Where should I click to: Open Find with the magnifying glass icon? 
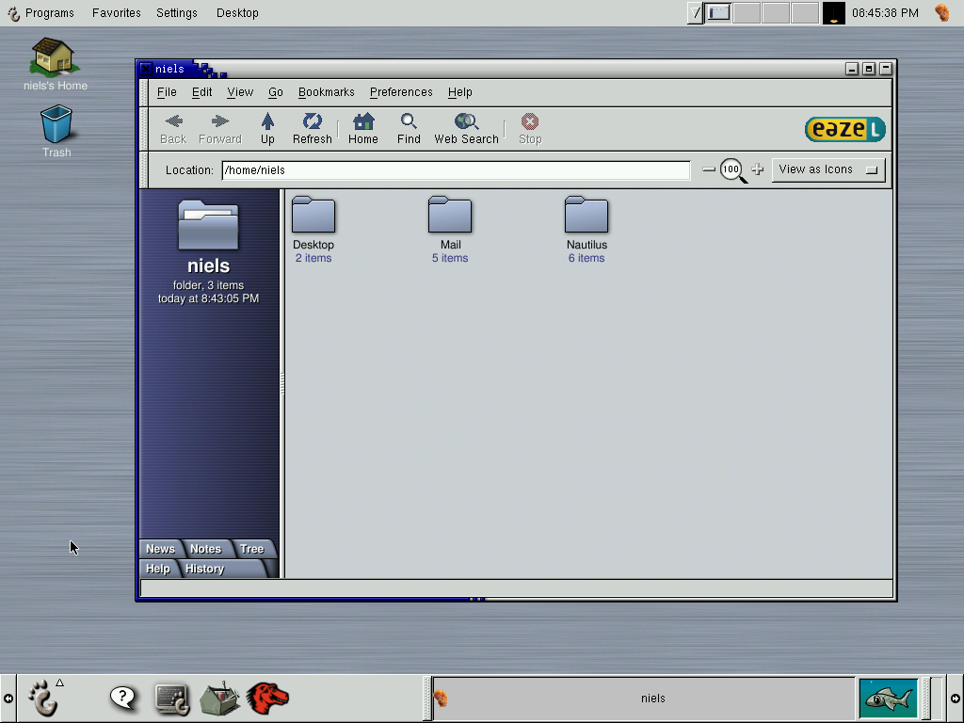pos(408,128)
